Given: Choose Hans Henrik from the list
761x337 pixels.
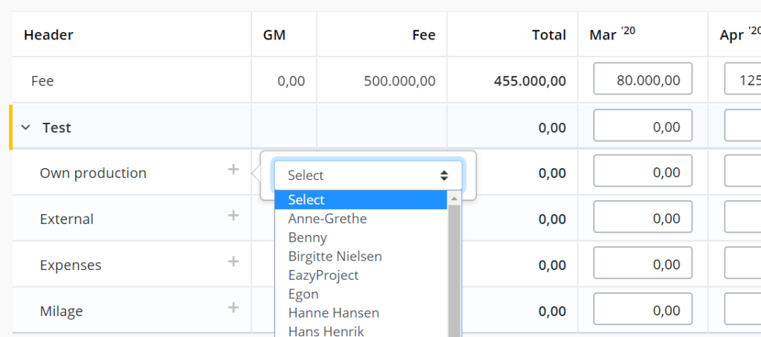Looking at the screenshot, I should [x=360, y=331].
